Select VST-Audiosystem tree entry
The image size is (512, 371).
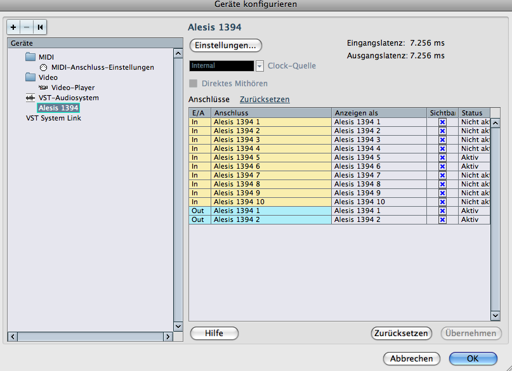69,98
